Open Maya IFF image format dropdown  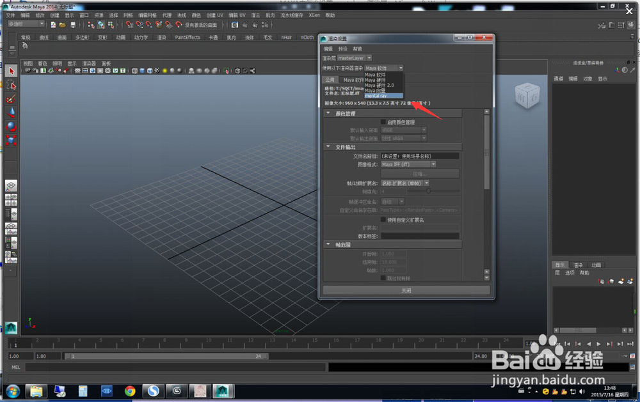tap(408, 164)
